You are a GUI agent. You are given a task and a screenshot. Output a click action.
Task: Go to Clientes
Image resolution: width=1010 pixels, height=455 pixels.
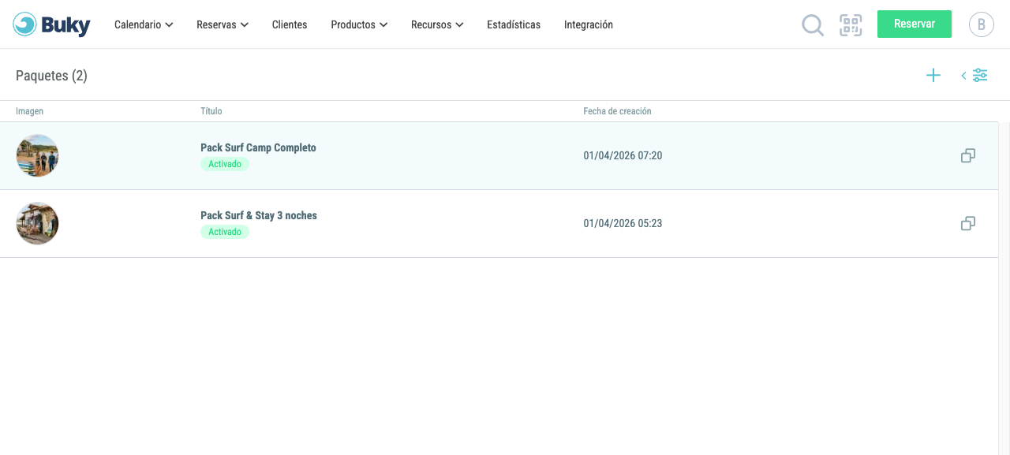pyautogui.click(x=290, y=24)
